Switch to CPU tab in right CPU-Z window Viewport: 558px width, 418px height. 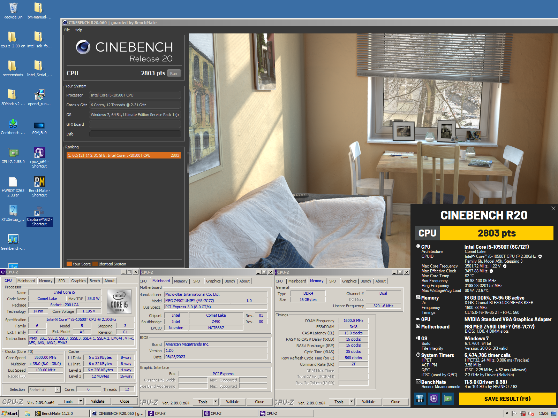279,281
